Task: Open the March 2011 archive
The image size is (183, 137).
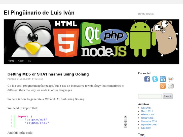Action: tap(147, 111)
